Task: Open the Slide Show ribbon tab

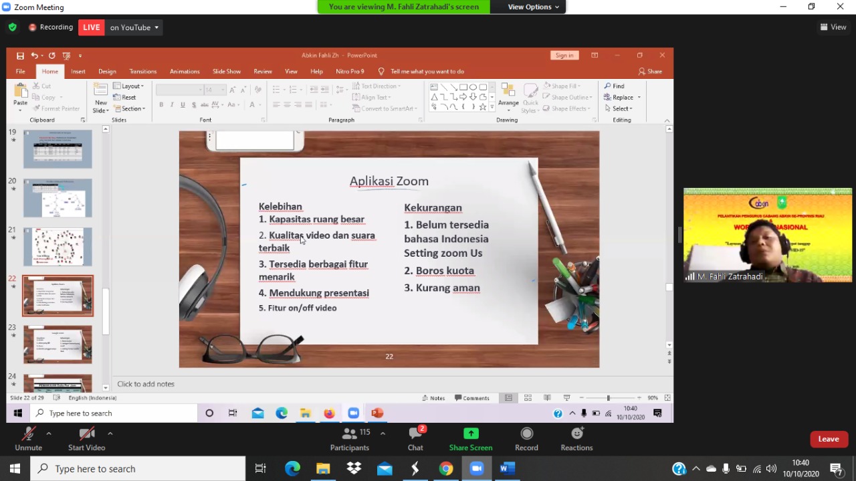Action: click(227, 72)
